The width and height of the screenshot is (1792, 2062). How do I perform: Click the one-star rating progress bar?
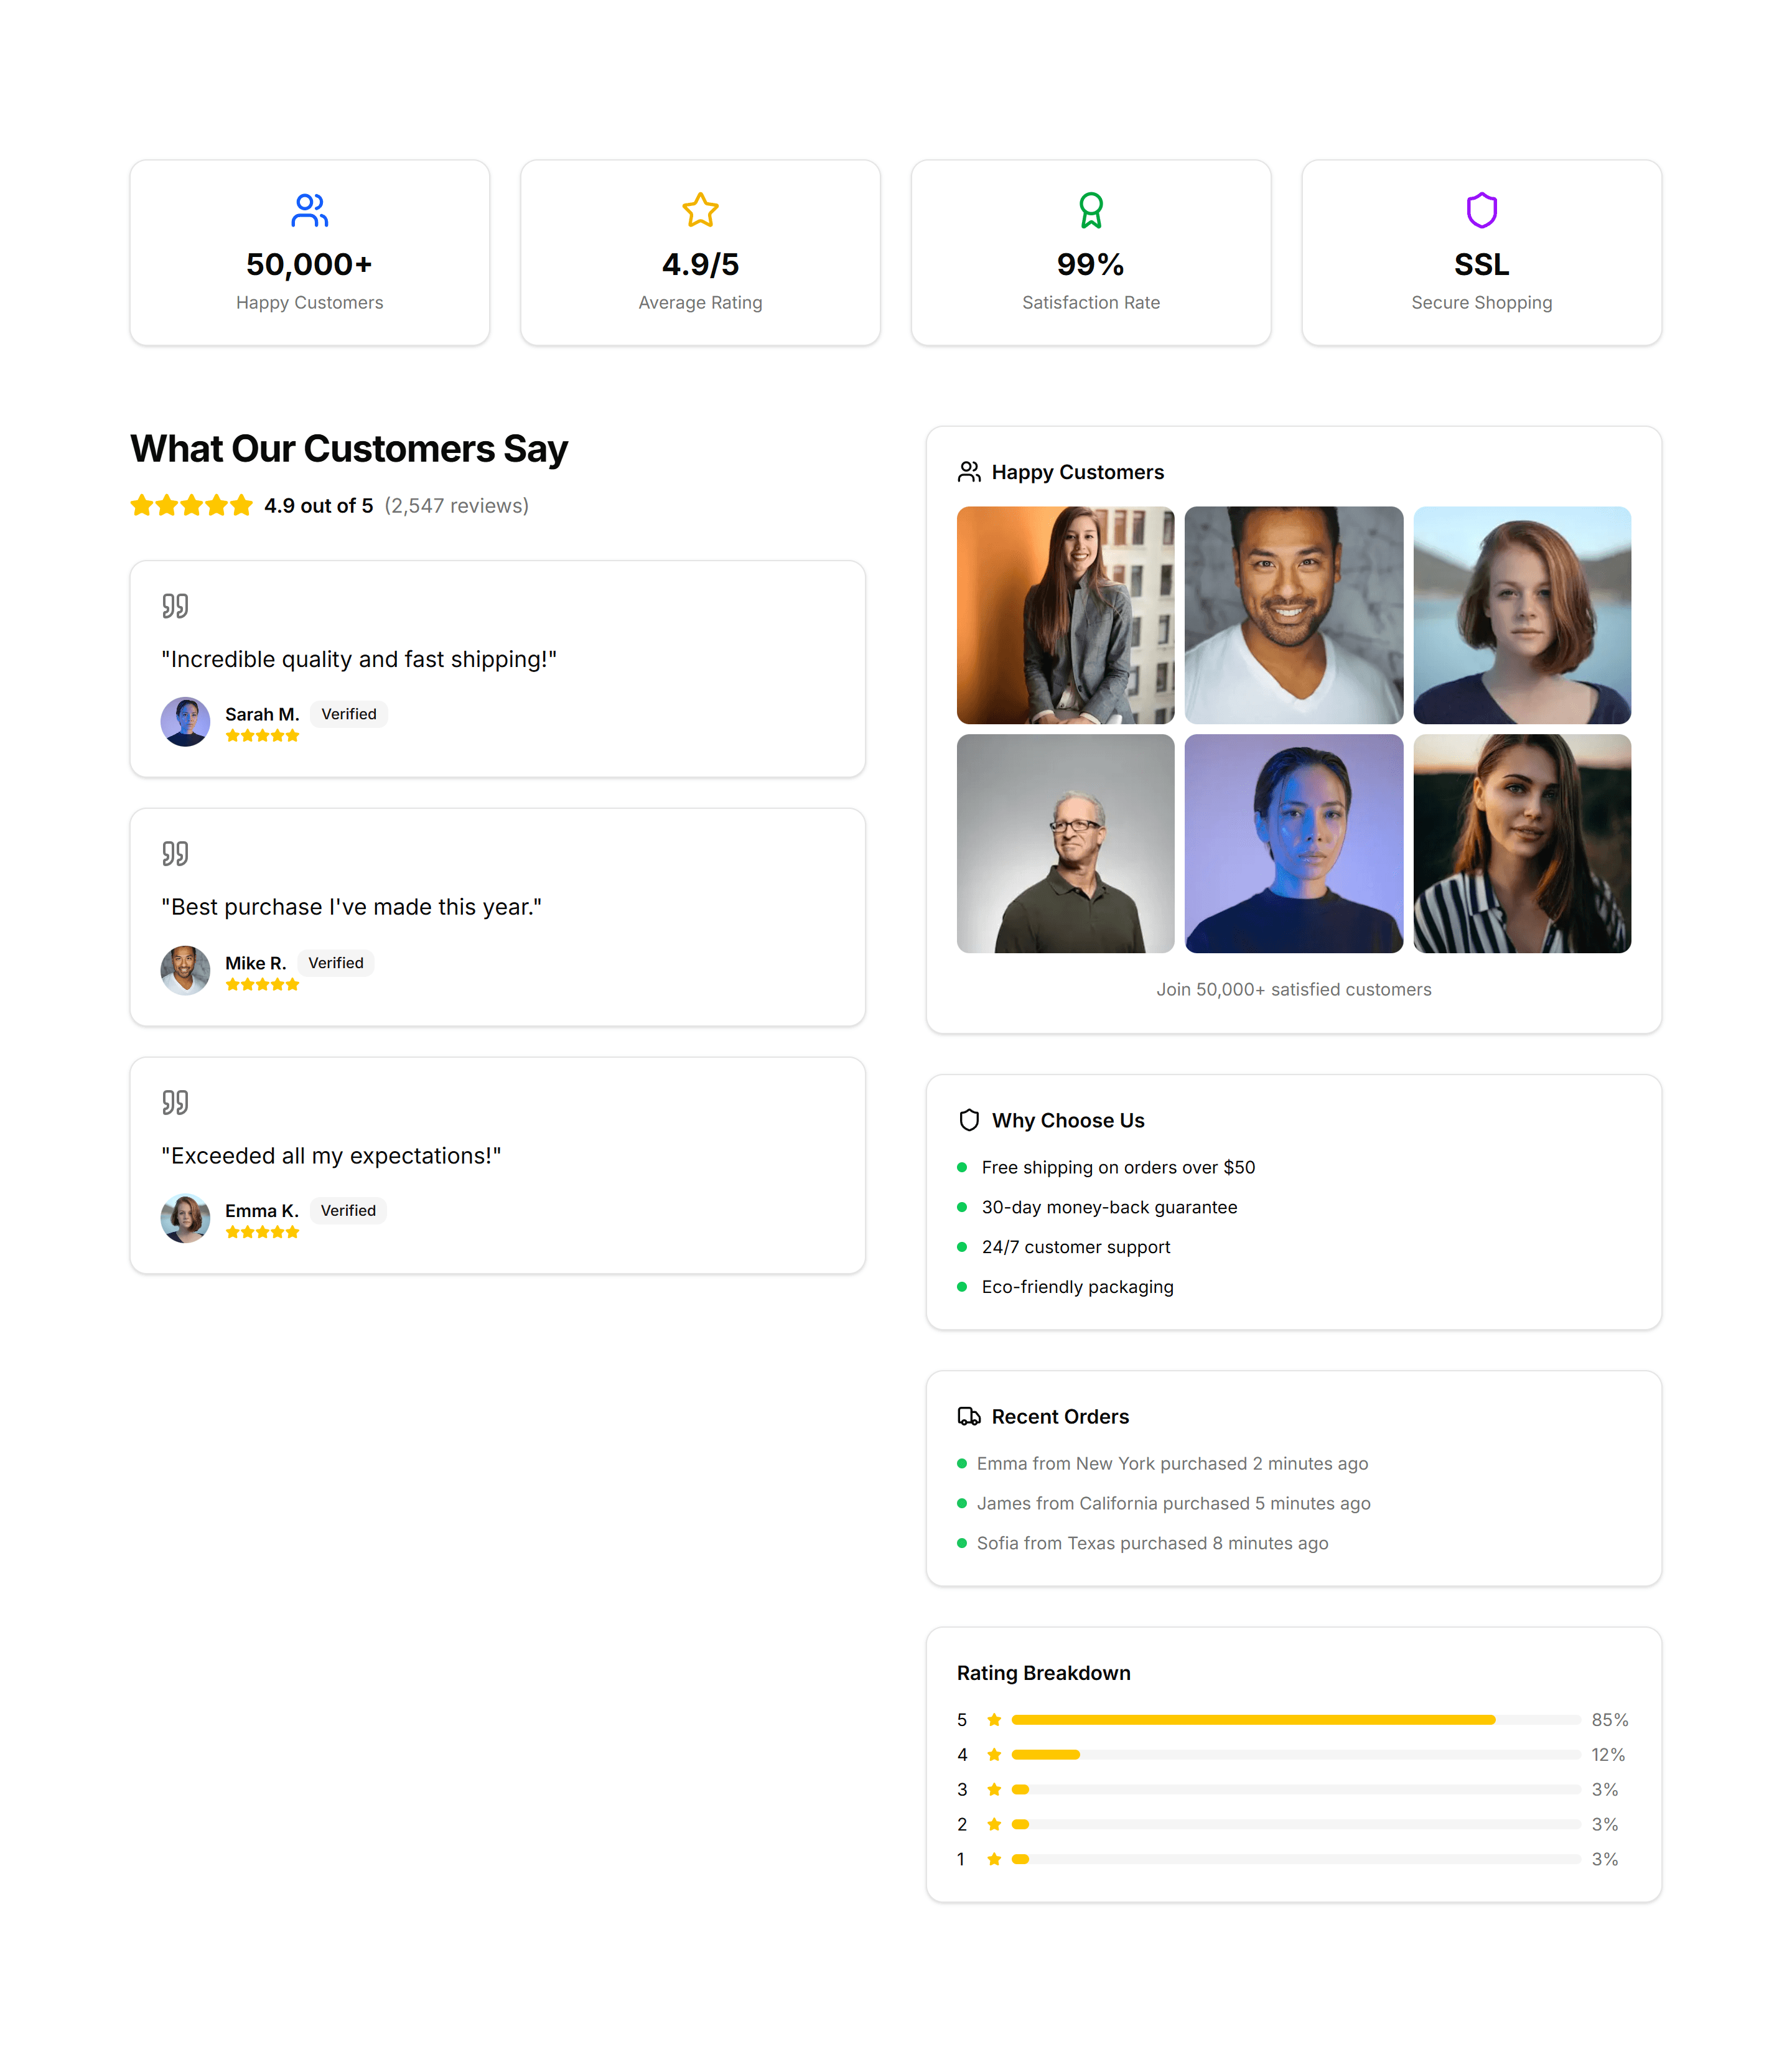coord(1296,1859)
